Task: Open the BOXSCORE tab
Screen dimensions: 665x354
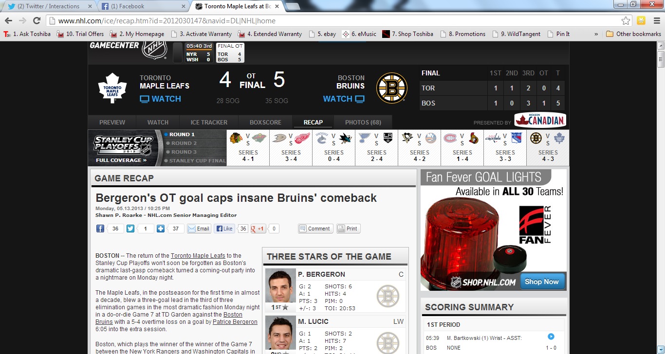Action: [265, 122]
